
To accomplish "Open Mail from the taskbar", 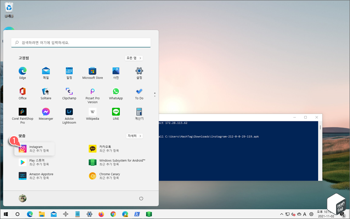I will click(54, 214).
